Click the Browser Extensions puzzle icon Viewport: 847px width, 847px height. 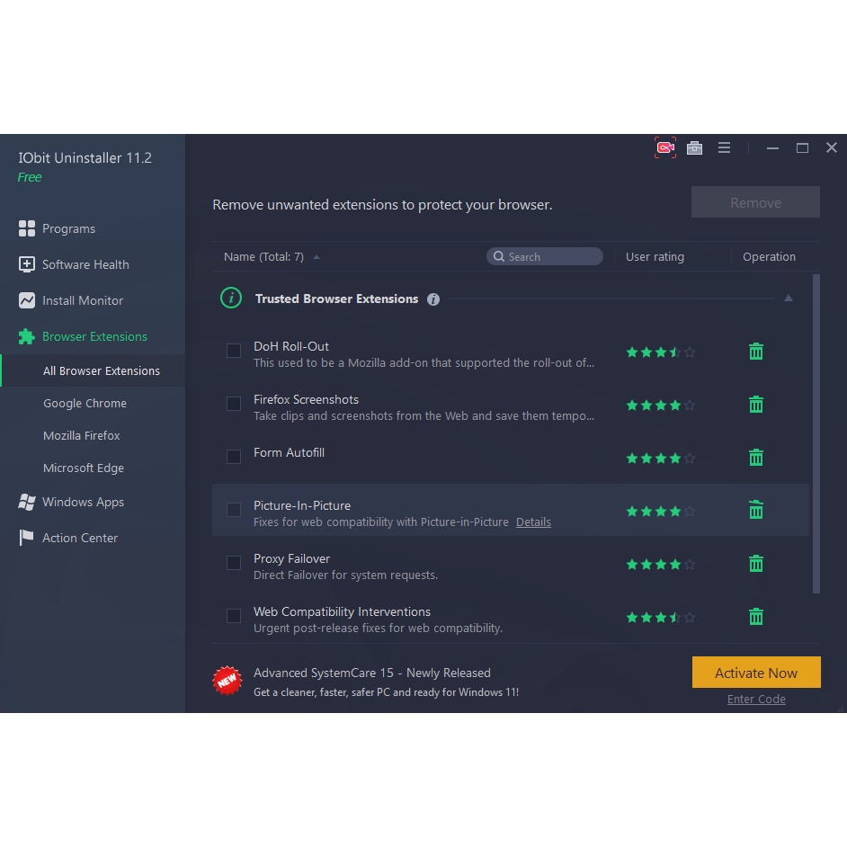coord(26,336)
